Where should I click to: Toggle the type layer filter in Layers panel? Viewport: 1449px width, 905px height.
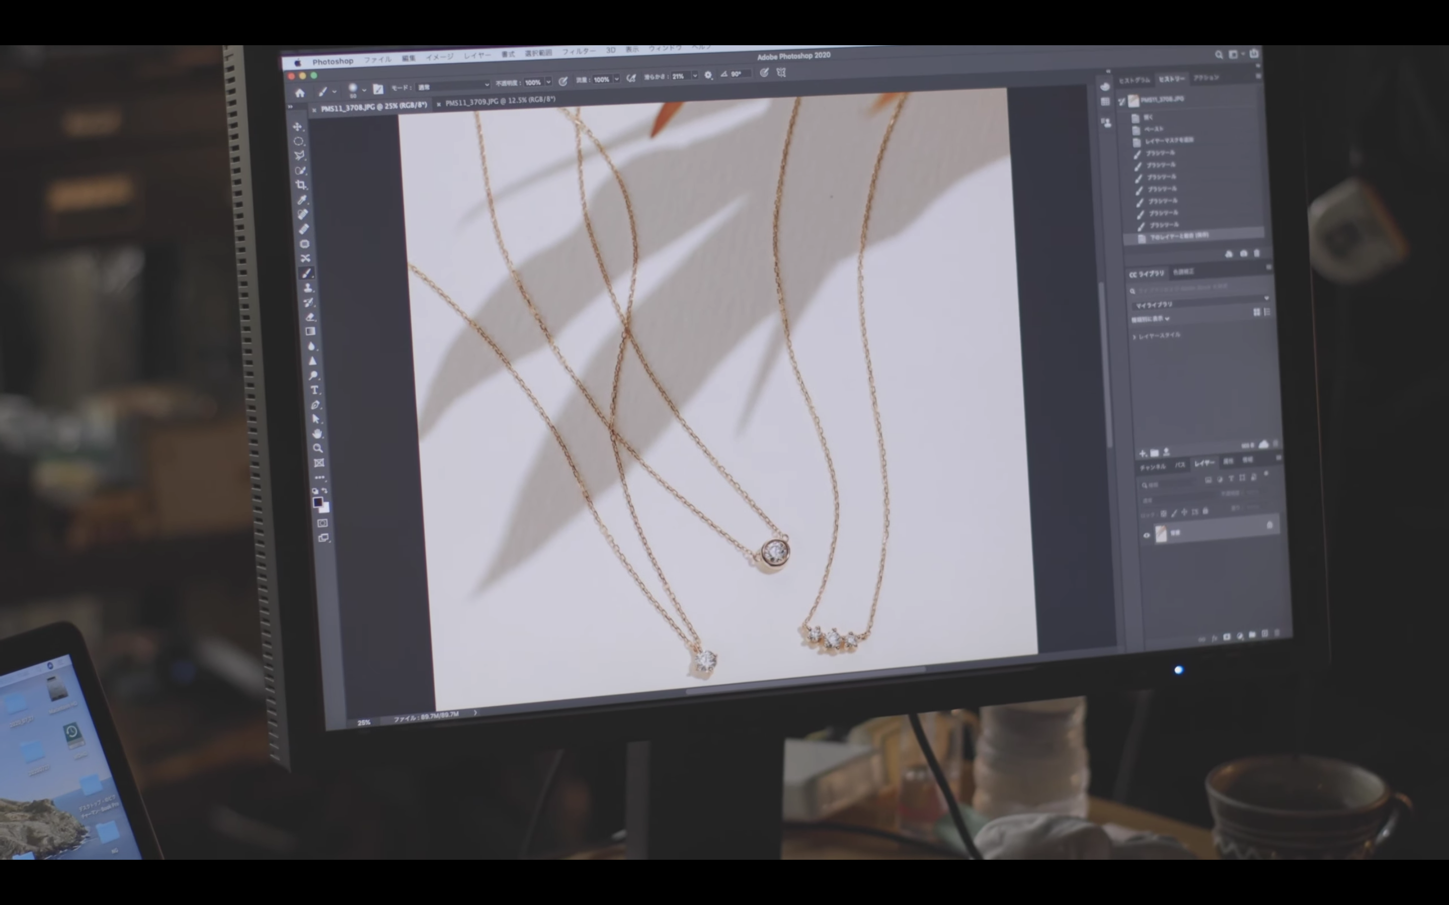point(1231,478)
